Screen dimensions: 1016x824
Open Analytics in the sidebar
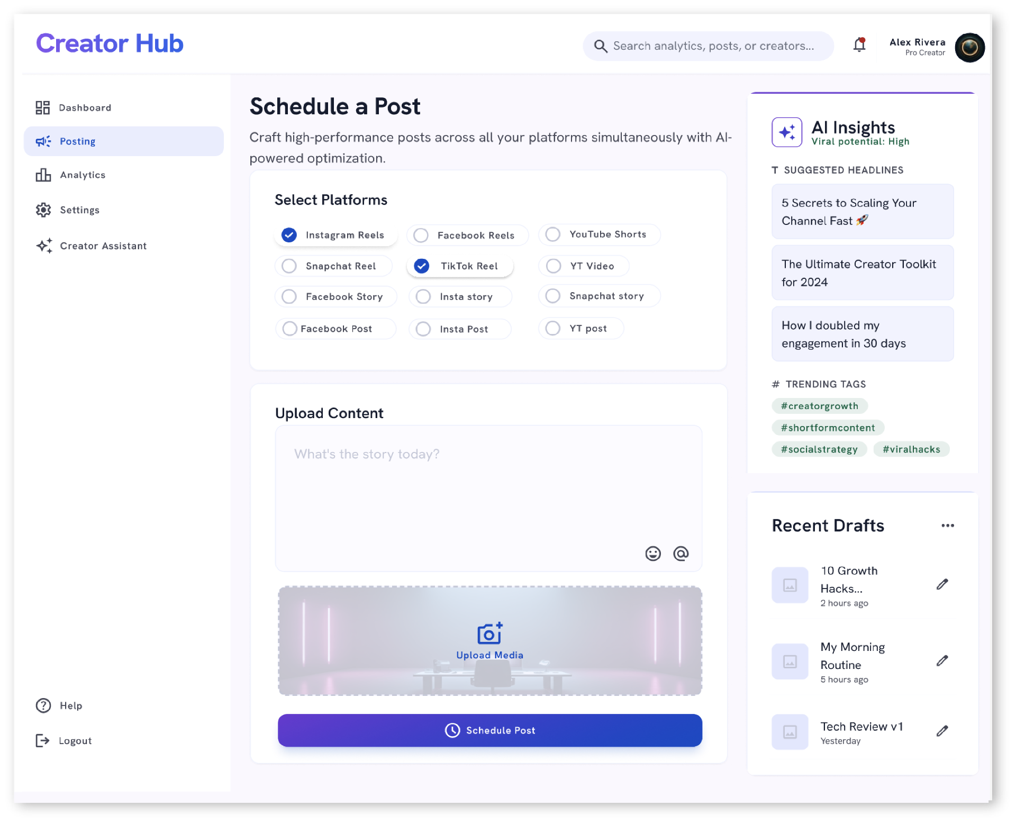[83, 175]
